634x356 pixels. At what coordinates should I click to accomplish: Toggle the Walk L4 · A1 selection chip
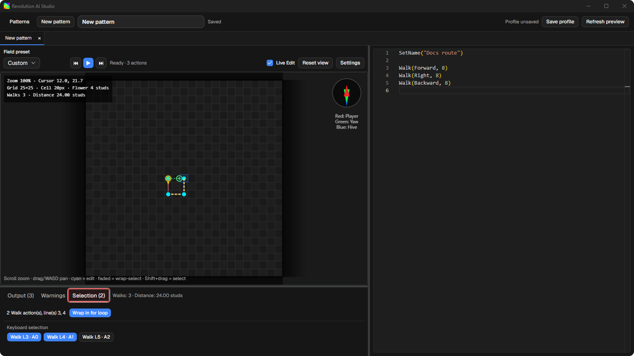pyautogui.click(x=60, y=337)
